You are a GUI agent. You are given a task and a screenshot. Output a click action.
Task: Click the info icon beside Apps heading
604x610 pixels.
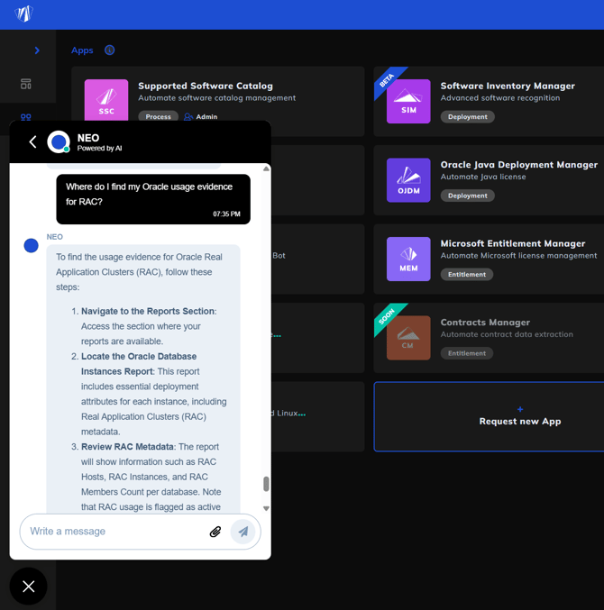click(x=109, y=50)
